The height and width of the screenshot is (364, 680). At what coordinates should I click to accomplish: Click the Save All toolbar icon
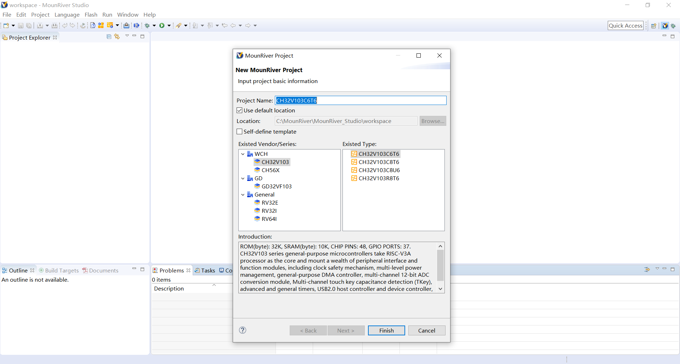click(29, 25)
